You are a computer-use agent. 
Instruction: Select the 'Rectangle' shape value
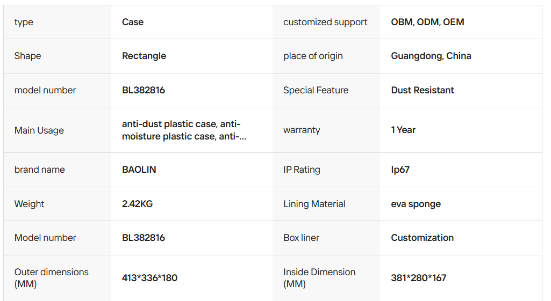pyautogui.click(x=144, y=56)
